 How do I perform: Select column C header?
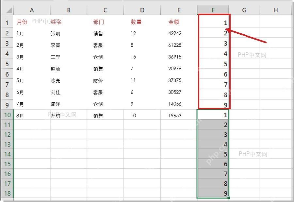[106, 10]
